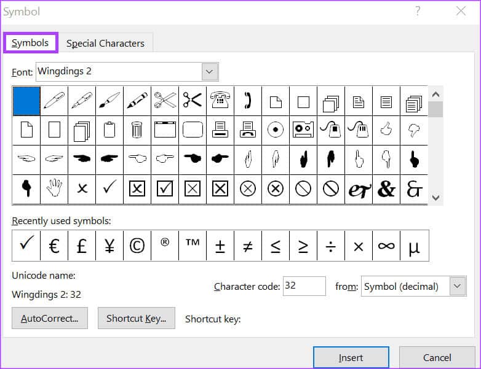
Task: Open the Font dropdown showing Wingdings 2
Action: (210, 72)
